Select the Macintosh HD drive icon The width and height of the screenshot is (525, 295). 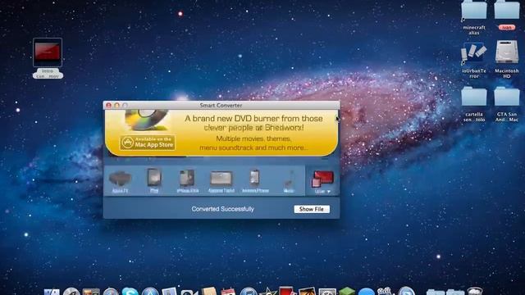[x=507, y=60]
